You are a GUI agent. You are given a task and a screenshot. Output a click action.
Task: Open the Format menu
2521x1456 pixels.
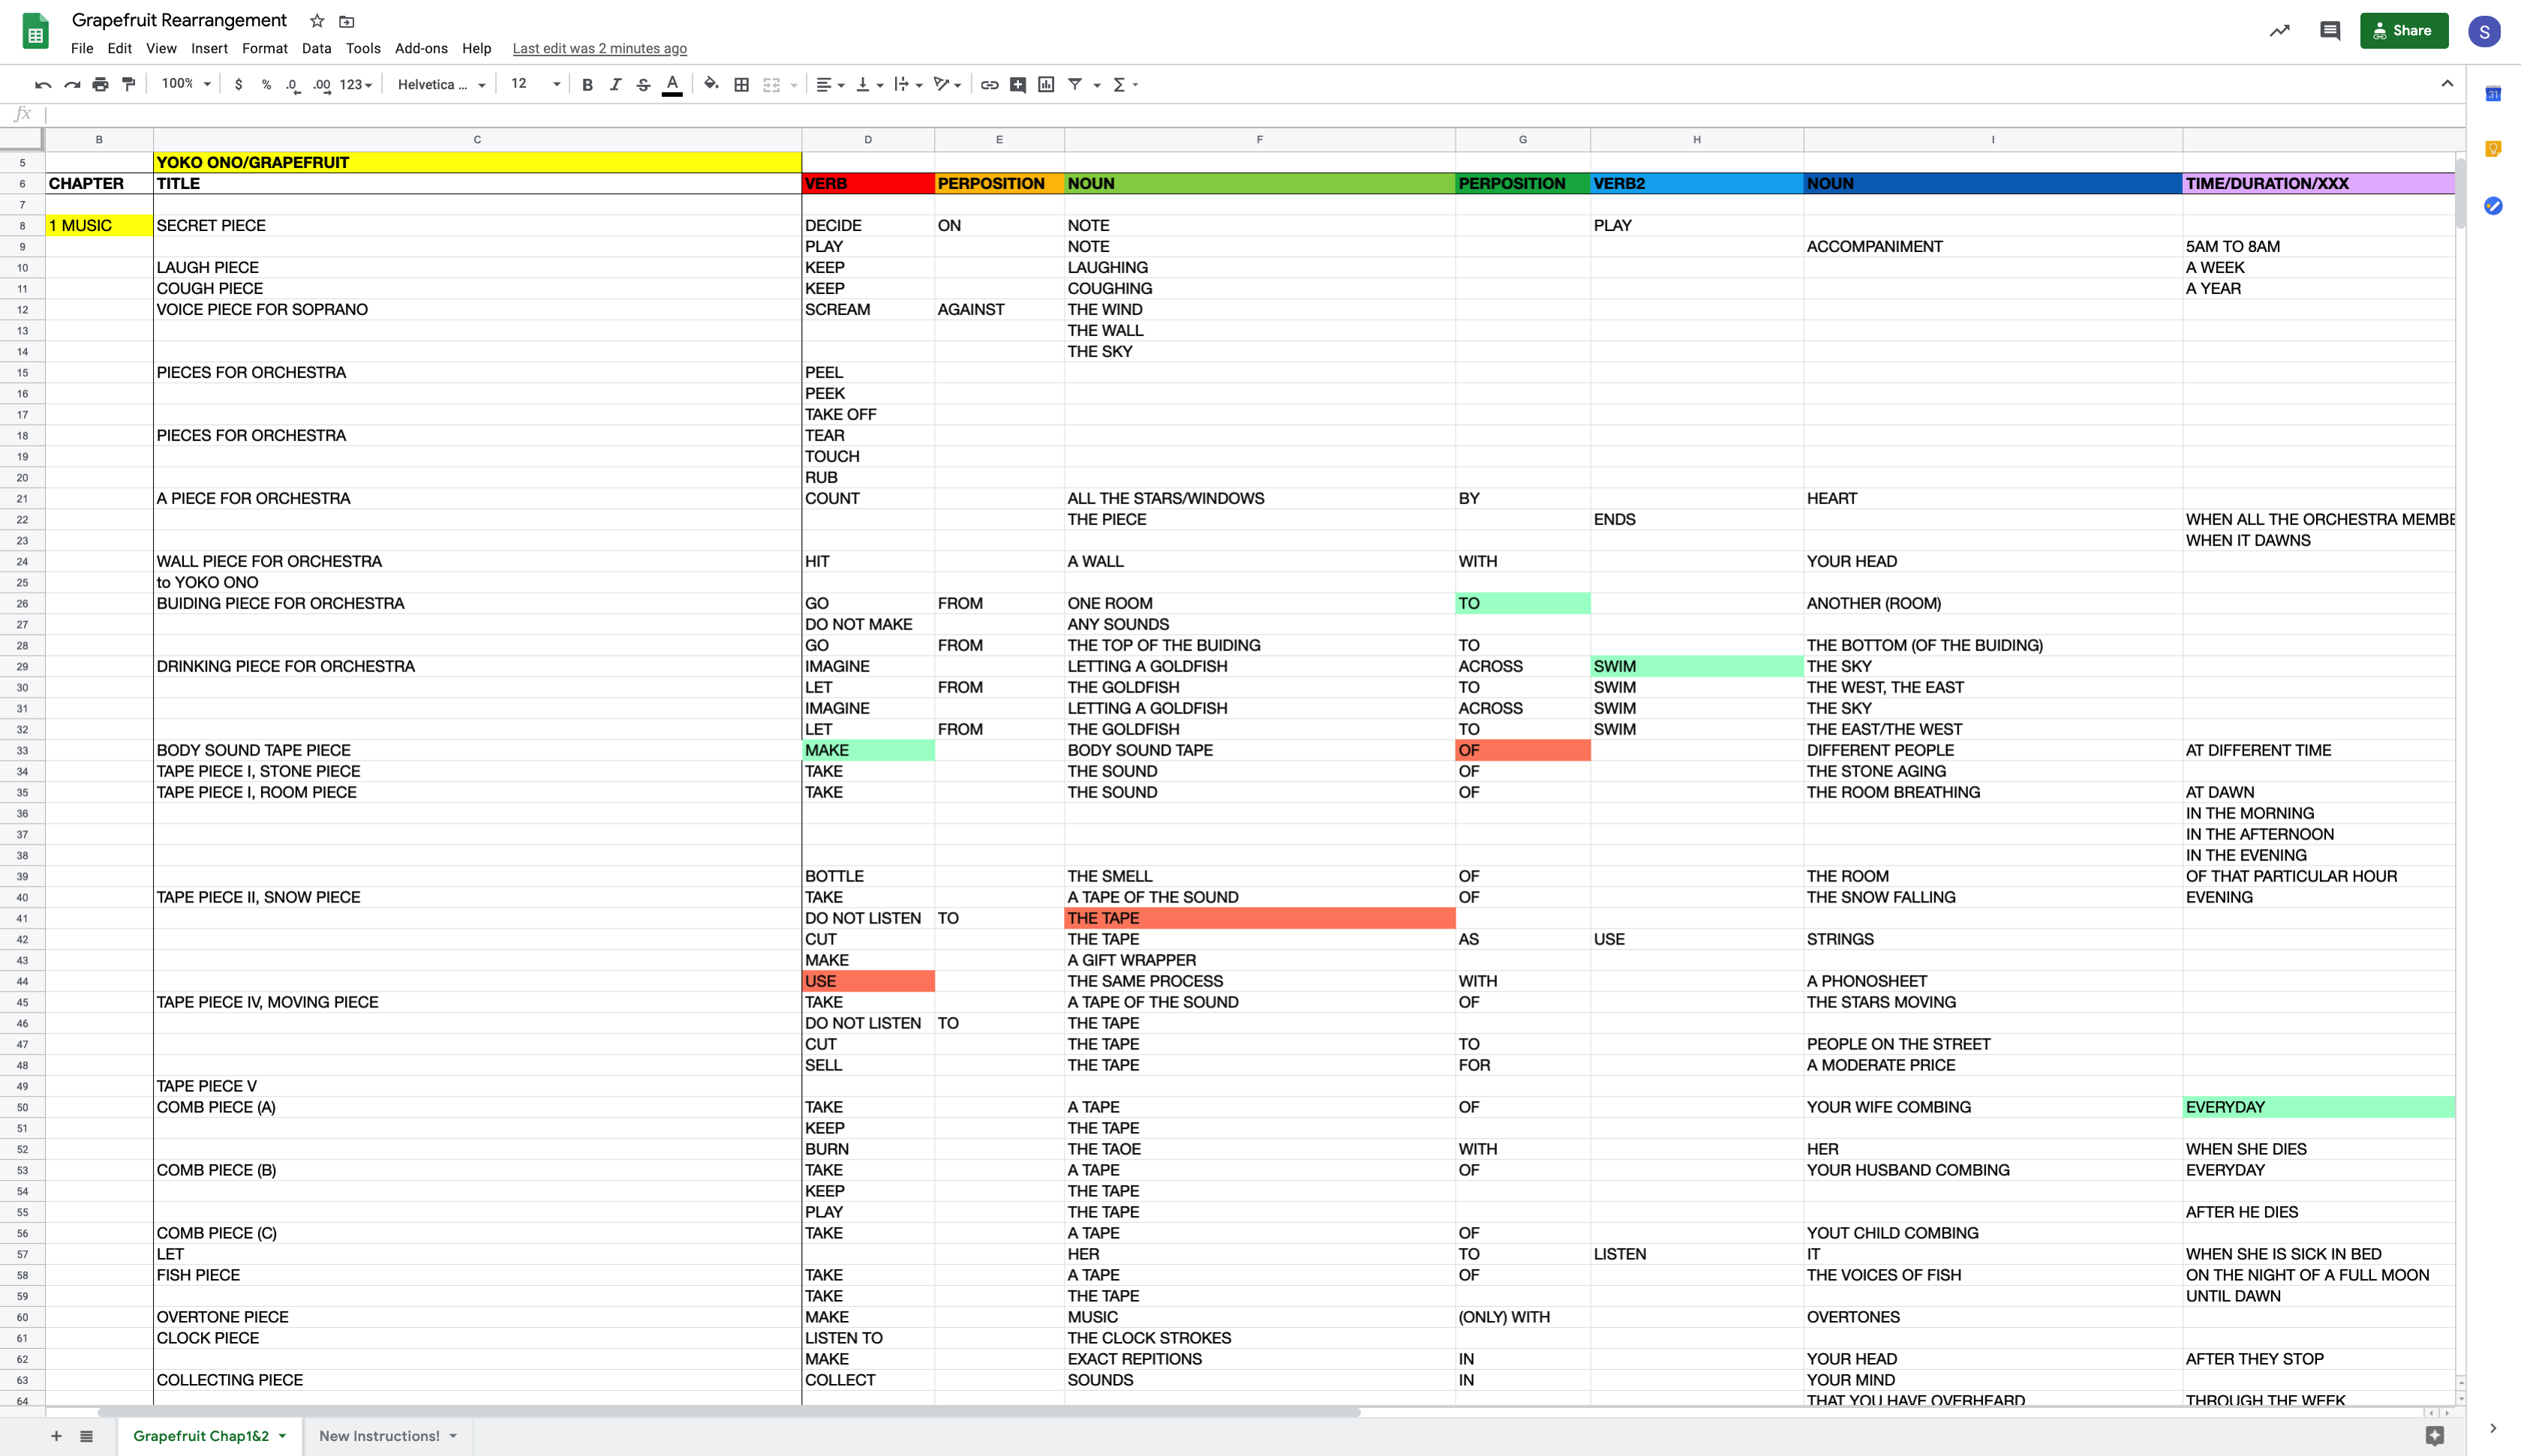[x=265, y=48]
